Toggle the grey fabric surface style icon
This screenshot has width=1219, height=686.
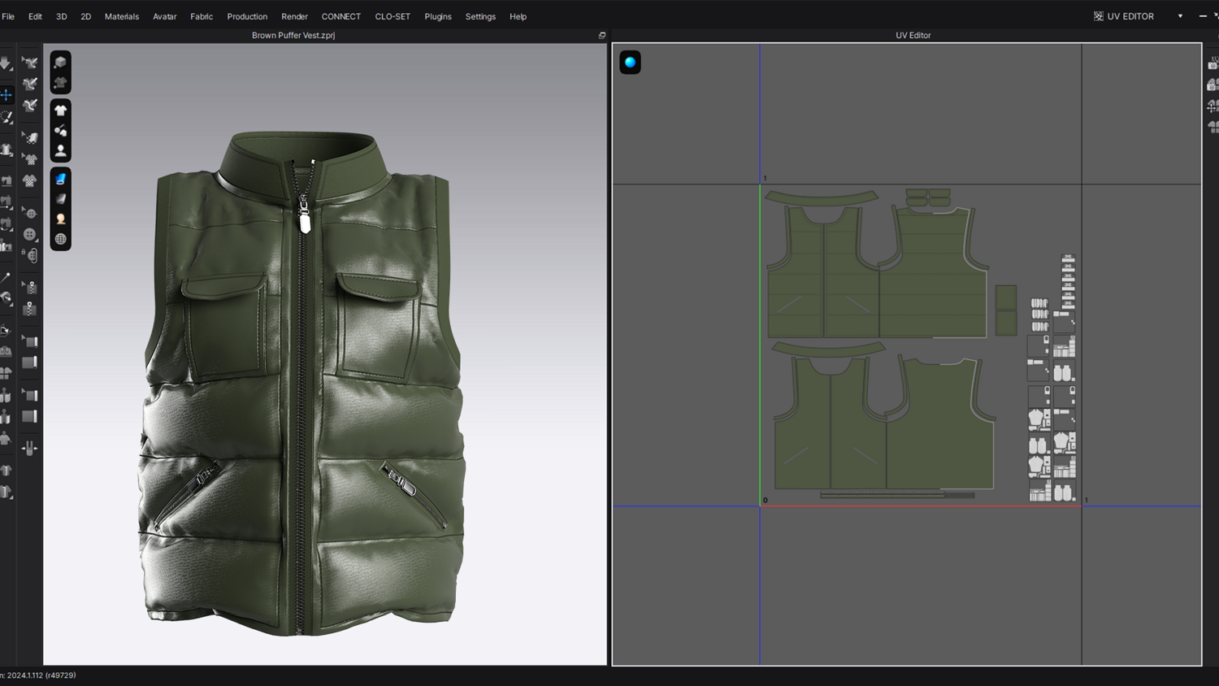[x=60, y=199]
